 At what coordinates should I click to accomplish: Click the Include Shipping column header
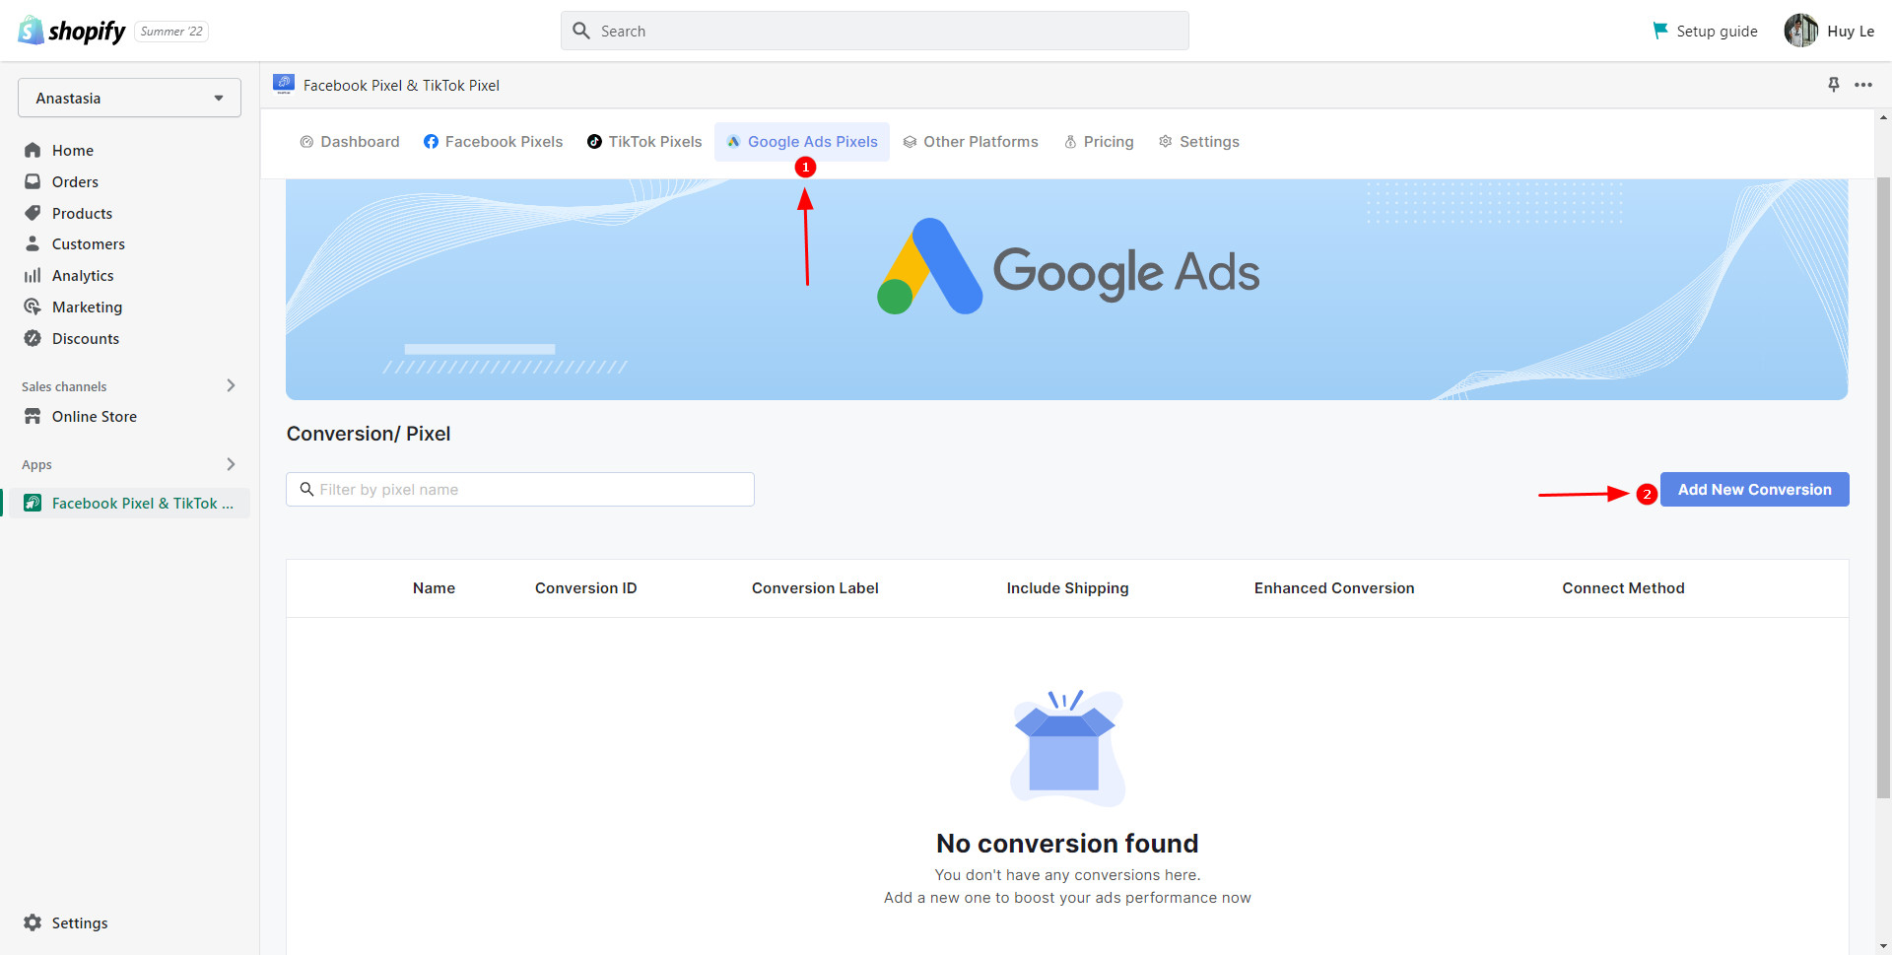[1067, 588]
